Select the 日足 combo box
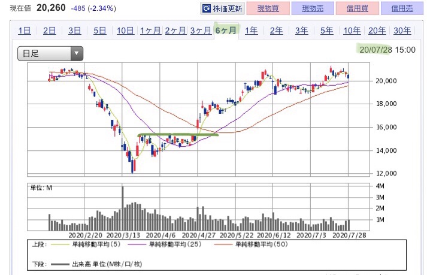 click(x=50, y=53)
